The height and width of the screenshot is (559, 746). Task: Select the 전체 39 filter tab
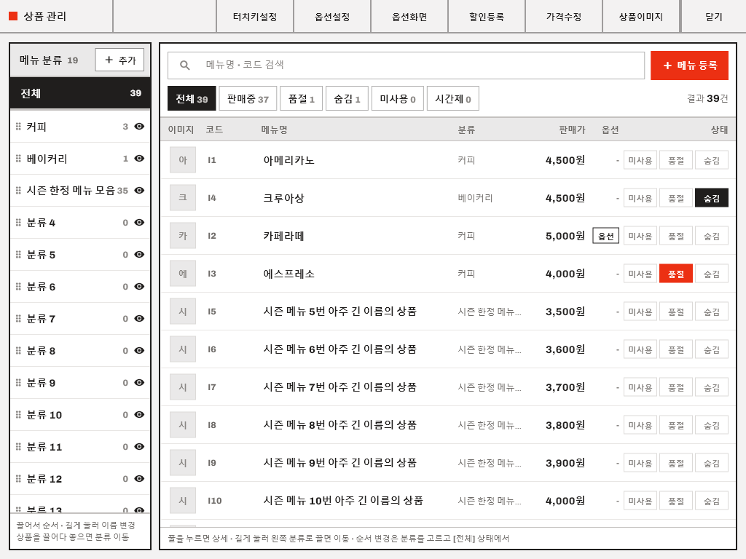pos(192,99)
